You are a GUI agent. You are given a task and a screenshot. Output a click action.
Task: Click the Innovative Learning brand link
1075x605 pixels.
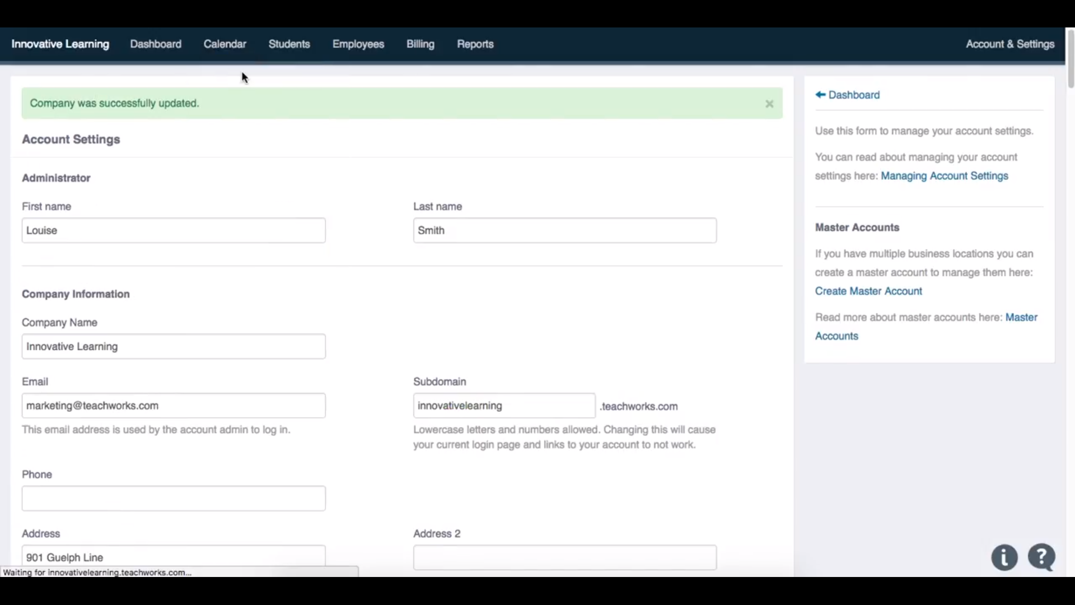pyautogui.click(x=60, y=44)
